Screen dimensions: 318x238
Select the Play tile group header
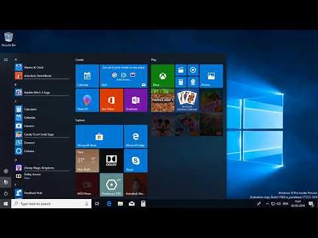pos(154,59)
